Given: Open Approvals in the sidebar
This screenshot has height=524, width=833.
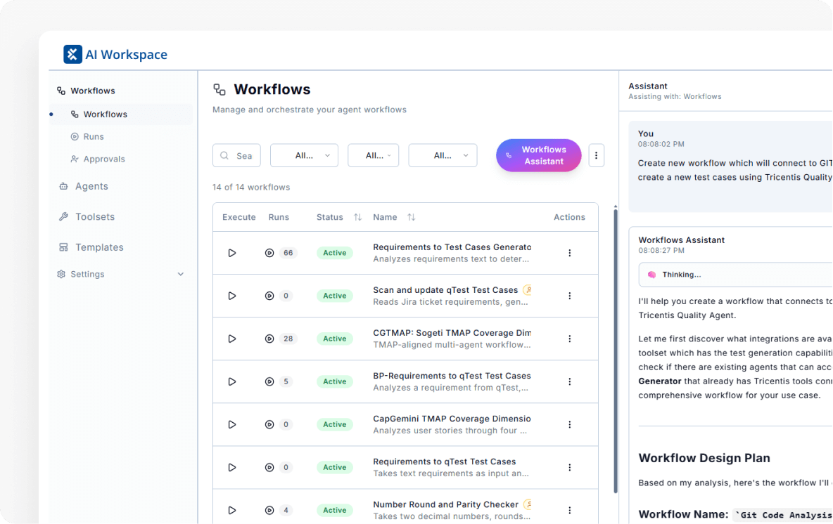Looking at the screenshot, I should (x=104, y=159).
